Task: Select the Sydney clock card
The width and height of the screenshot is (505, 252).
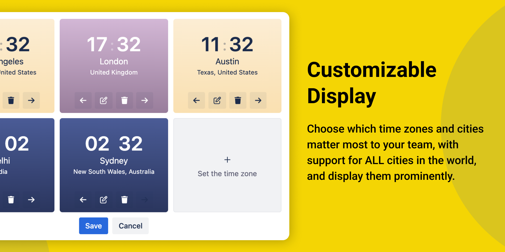Action: coord(114,165)
